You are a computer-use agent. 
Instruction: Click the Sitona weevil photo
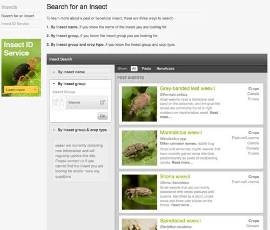pos(139,192)
